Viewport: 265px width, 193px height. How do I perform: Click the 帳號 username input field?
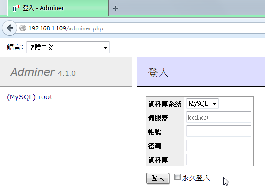(x=219, y=131)
